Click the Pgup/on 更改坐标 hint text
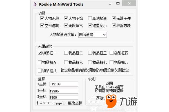Screen dimensions: 169x112 (68, 103)
